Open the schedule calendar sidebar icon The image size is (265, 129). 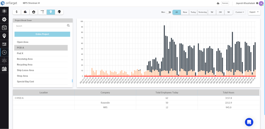coord(4,27)
